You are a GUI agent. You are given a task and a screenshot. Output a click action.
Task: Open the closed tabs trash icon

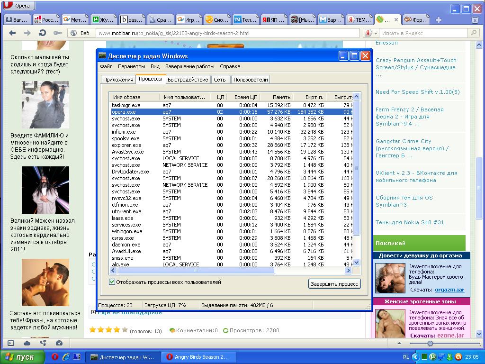click(475, 20)
